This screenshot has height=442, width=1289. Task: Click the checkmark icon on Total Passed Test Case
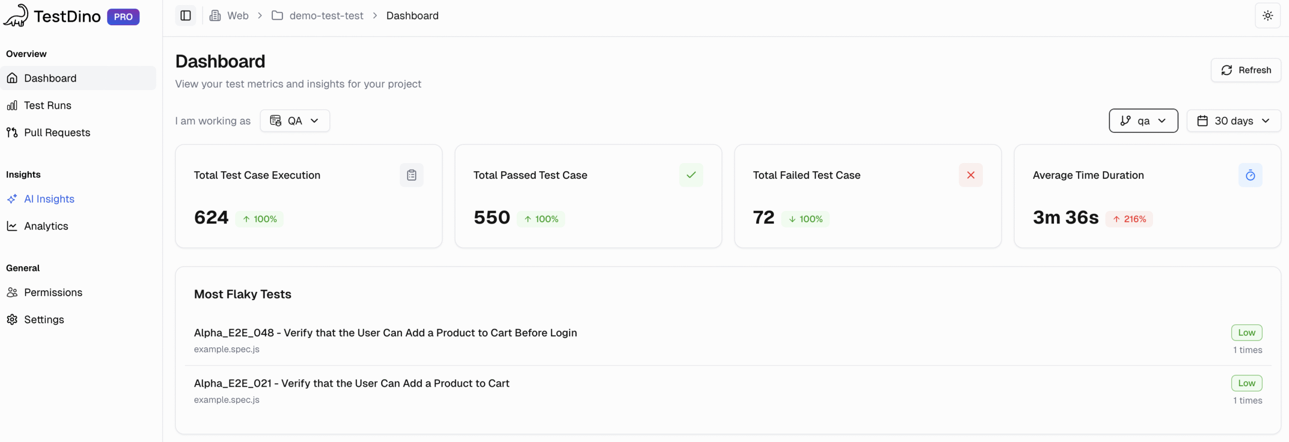pyautogui.click(x=691, y=175)
